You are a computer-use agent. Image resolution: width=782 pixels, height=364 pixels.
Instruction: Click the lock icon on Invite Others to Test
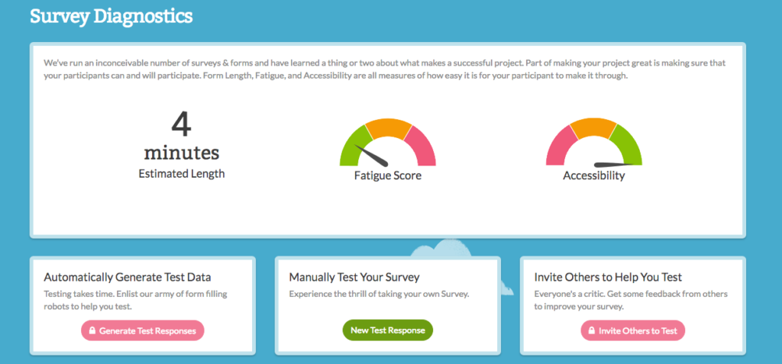click(x=592, y=330)
